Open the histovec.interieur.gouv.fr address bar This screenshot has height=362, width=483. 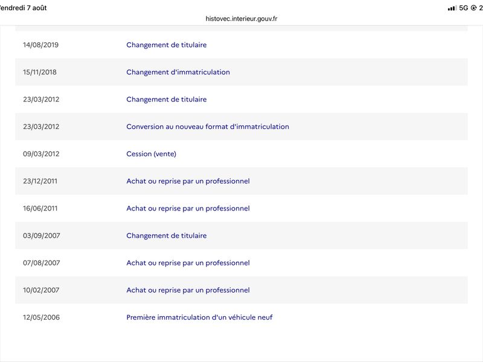241,19
